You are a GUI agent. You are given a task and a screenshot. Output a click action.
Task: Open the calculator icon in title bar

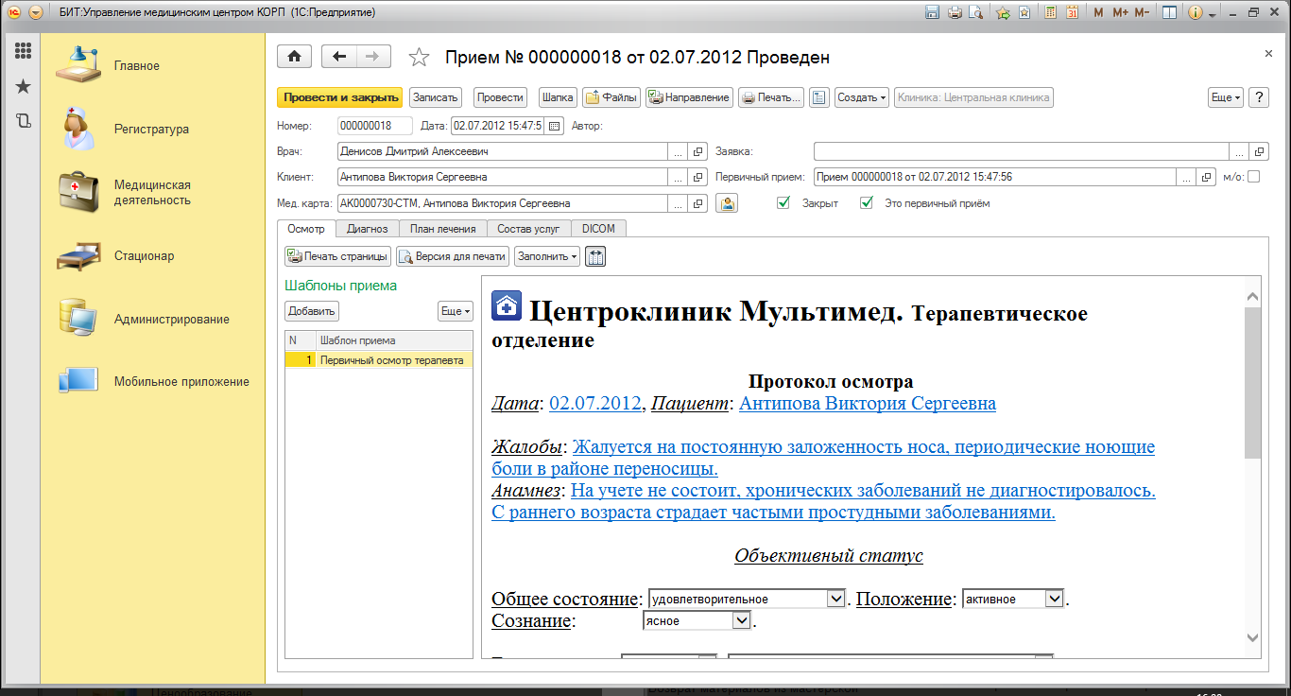[1051, 13]
